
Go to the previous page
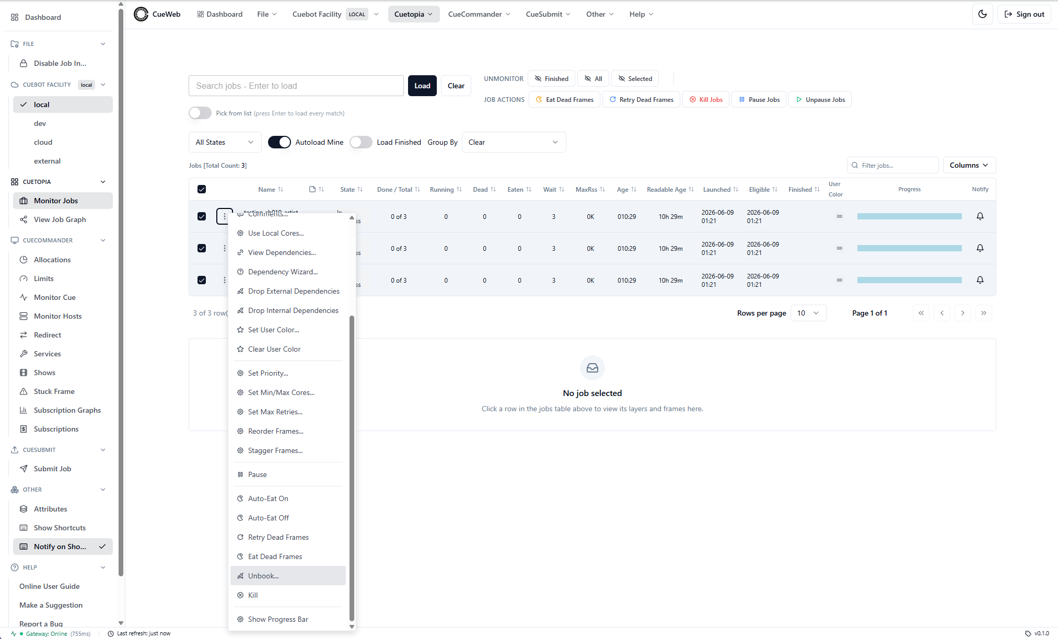(942, 313)
